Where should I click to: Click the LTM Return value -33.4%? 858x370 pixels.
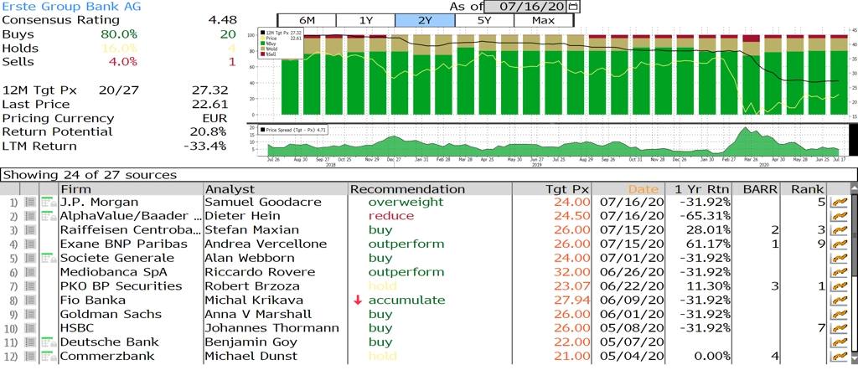pos(205,146)
